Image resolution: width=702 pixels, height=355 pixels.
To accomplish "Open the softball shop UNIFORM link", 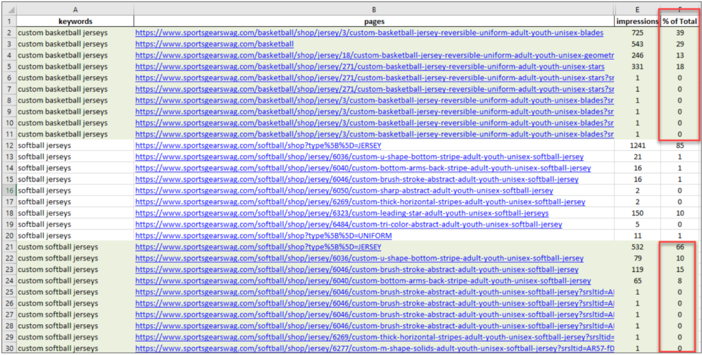I will pyautogui.click(x=263, y=236).
